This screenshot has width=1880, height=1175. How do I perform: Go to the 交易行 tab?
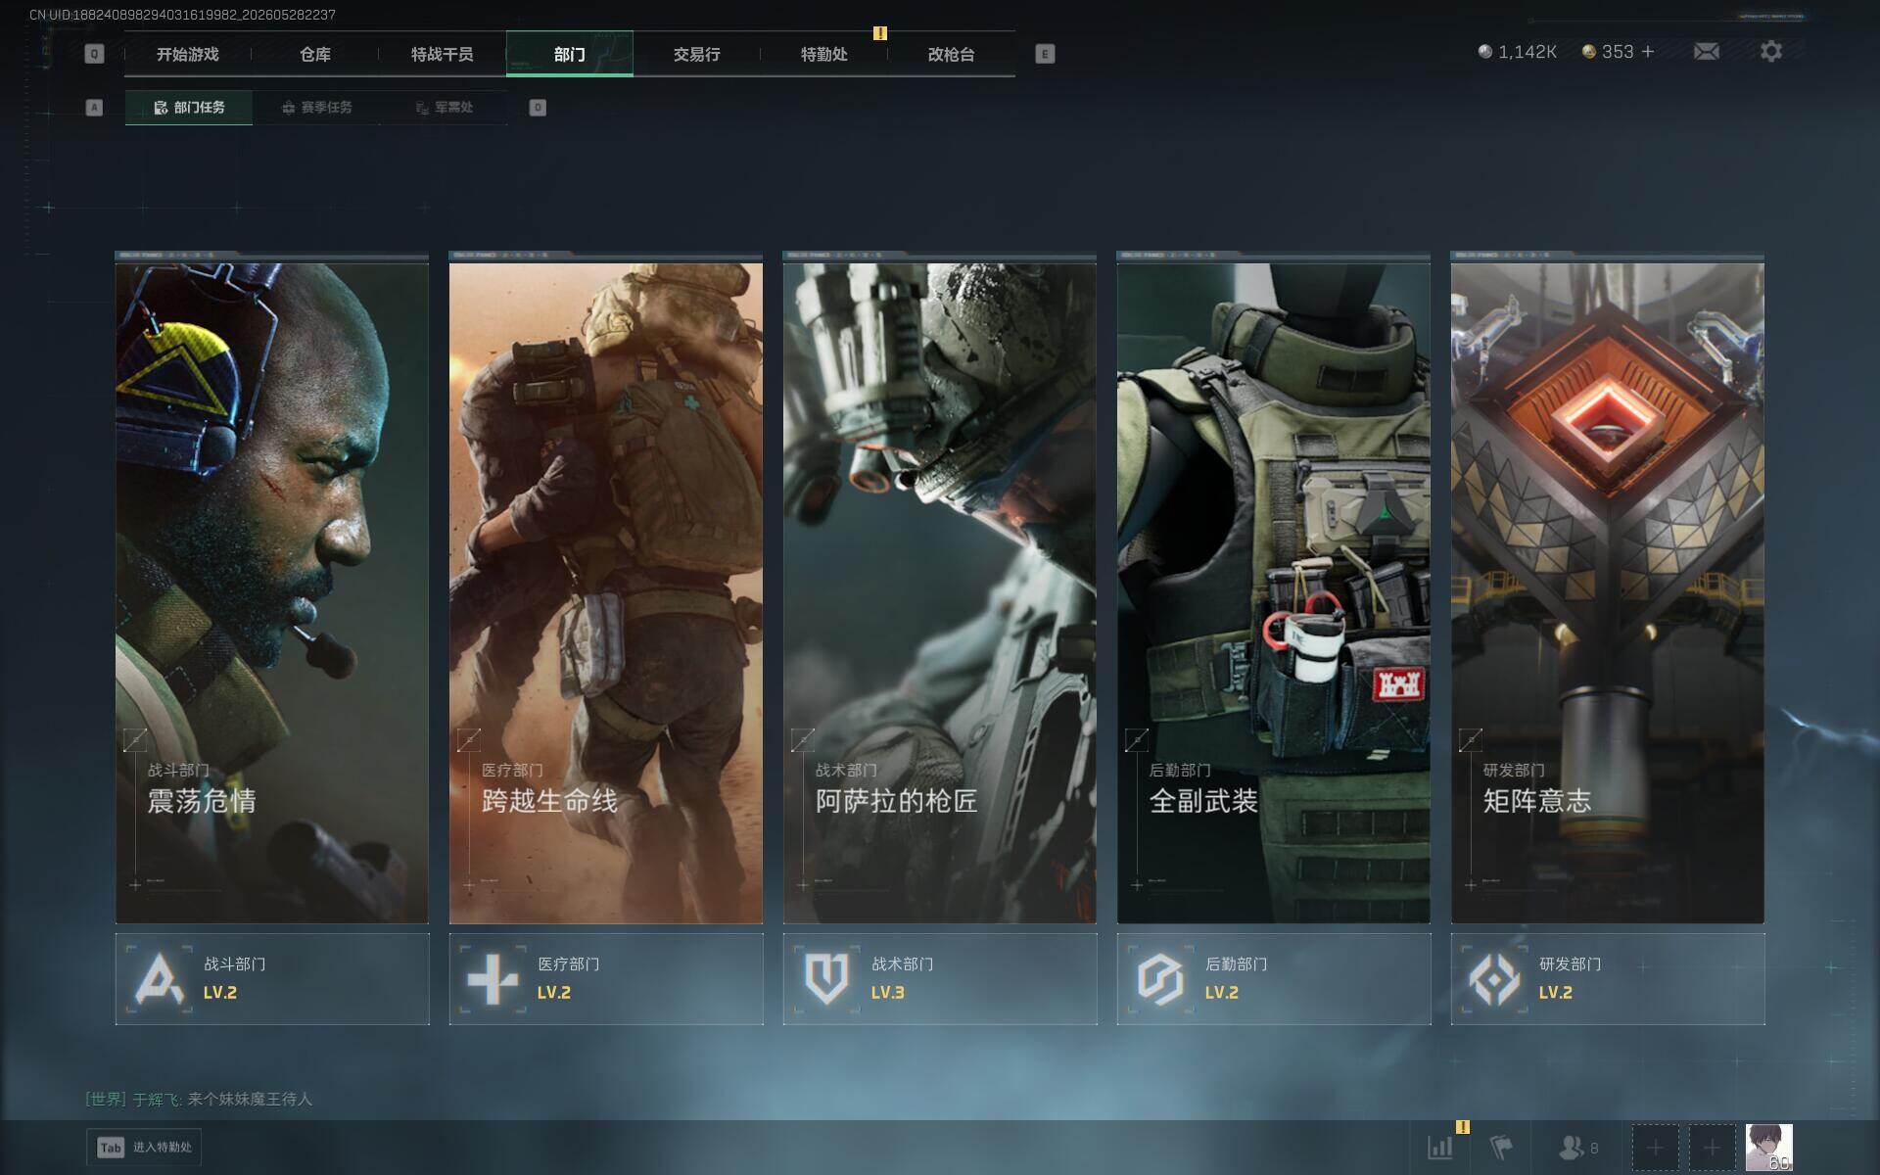[x=696, y=54]
